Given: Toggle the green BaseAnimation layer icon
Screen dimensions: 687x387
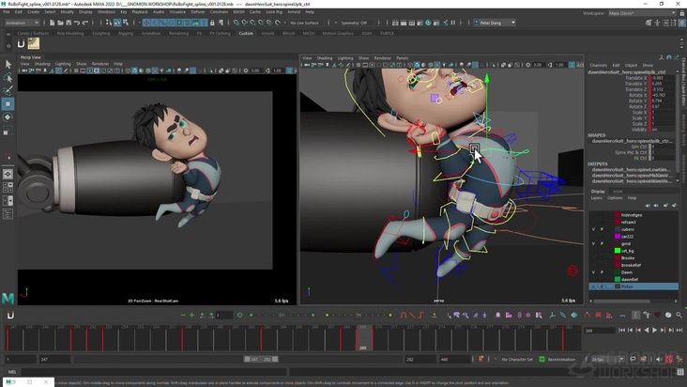Looking at the screenshot, I should (542, 360).
